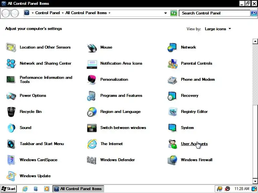Screen dimensions: 258x193
Task: Click the address bar folder icon
Action: [27, 13]
